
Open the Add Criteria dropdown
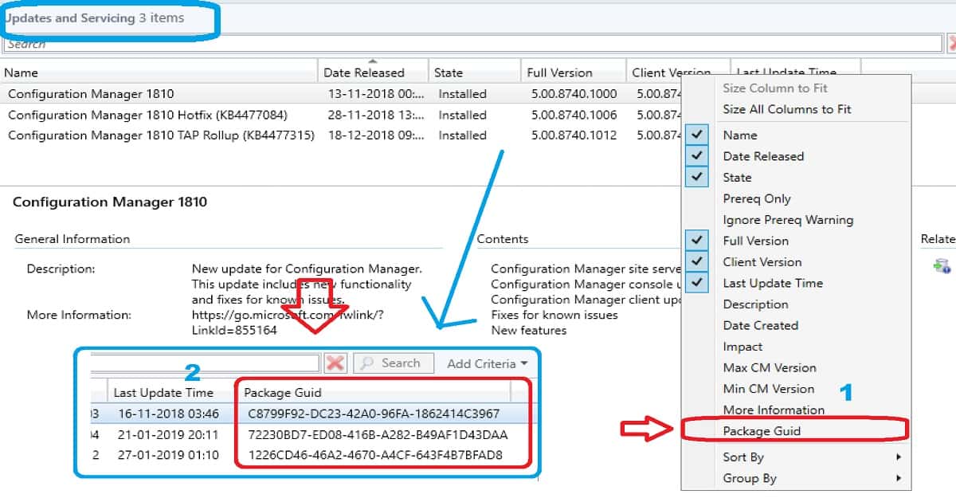point(487,363)
